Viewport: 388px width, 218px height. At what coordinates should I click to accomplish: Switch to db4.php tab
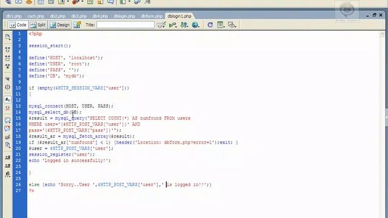(100, 16)
